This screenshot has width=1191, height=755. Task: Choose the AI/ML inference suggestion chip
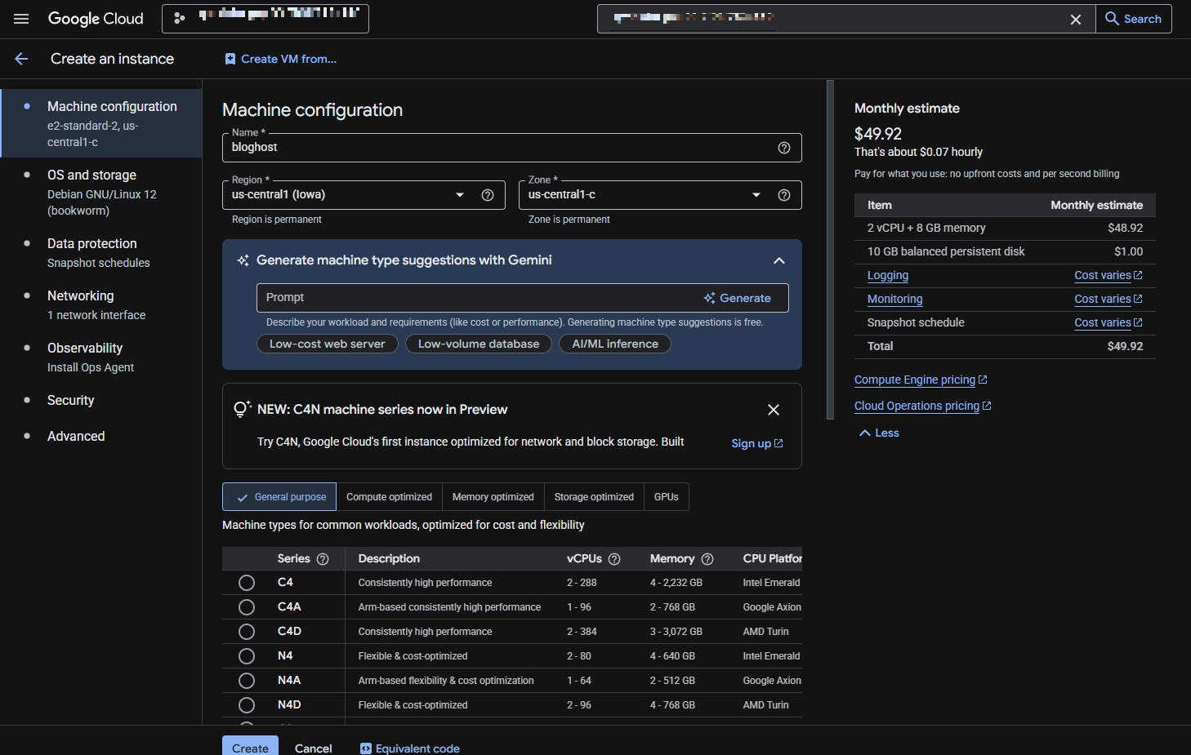click(x=615, y=344)
